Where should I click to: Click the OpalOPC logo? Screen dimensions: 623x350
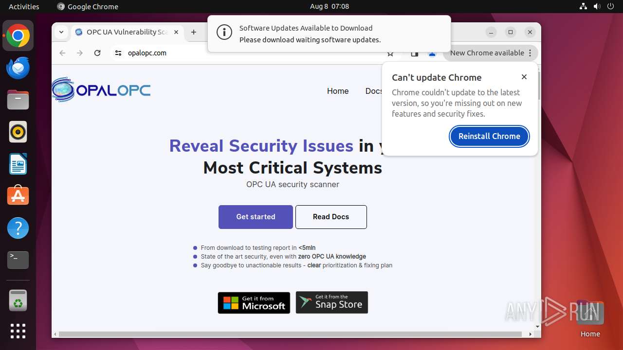[101, 90]
